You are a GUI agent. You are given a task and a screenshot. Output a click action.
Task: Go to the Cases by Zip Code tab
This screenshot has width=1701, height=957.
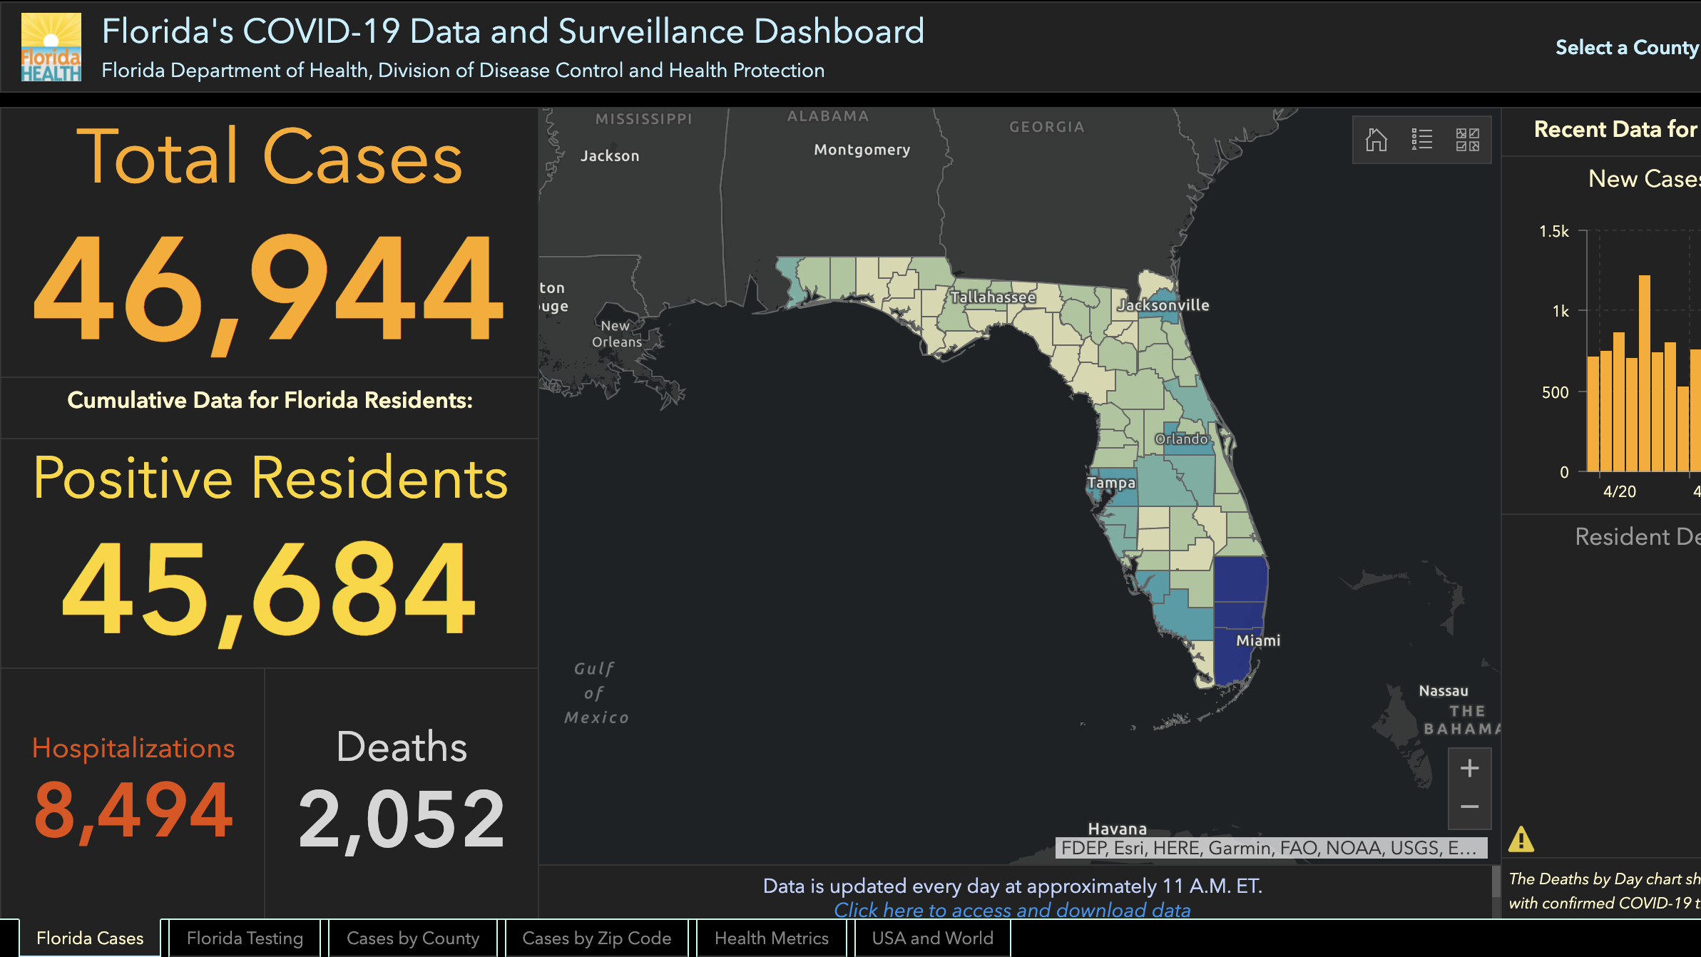(596, 938)
